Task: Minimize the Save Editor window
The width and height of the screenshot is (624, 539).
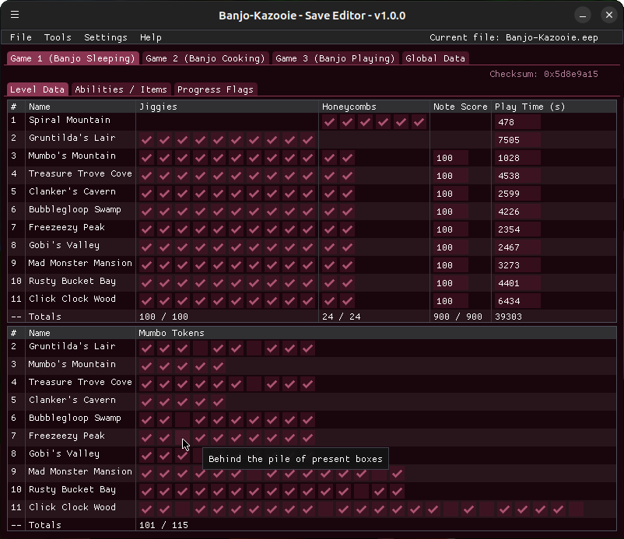Action: click(x=583, y=15)
